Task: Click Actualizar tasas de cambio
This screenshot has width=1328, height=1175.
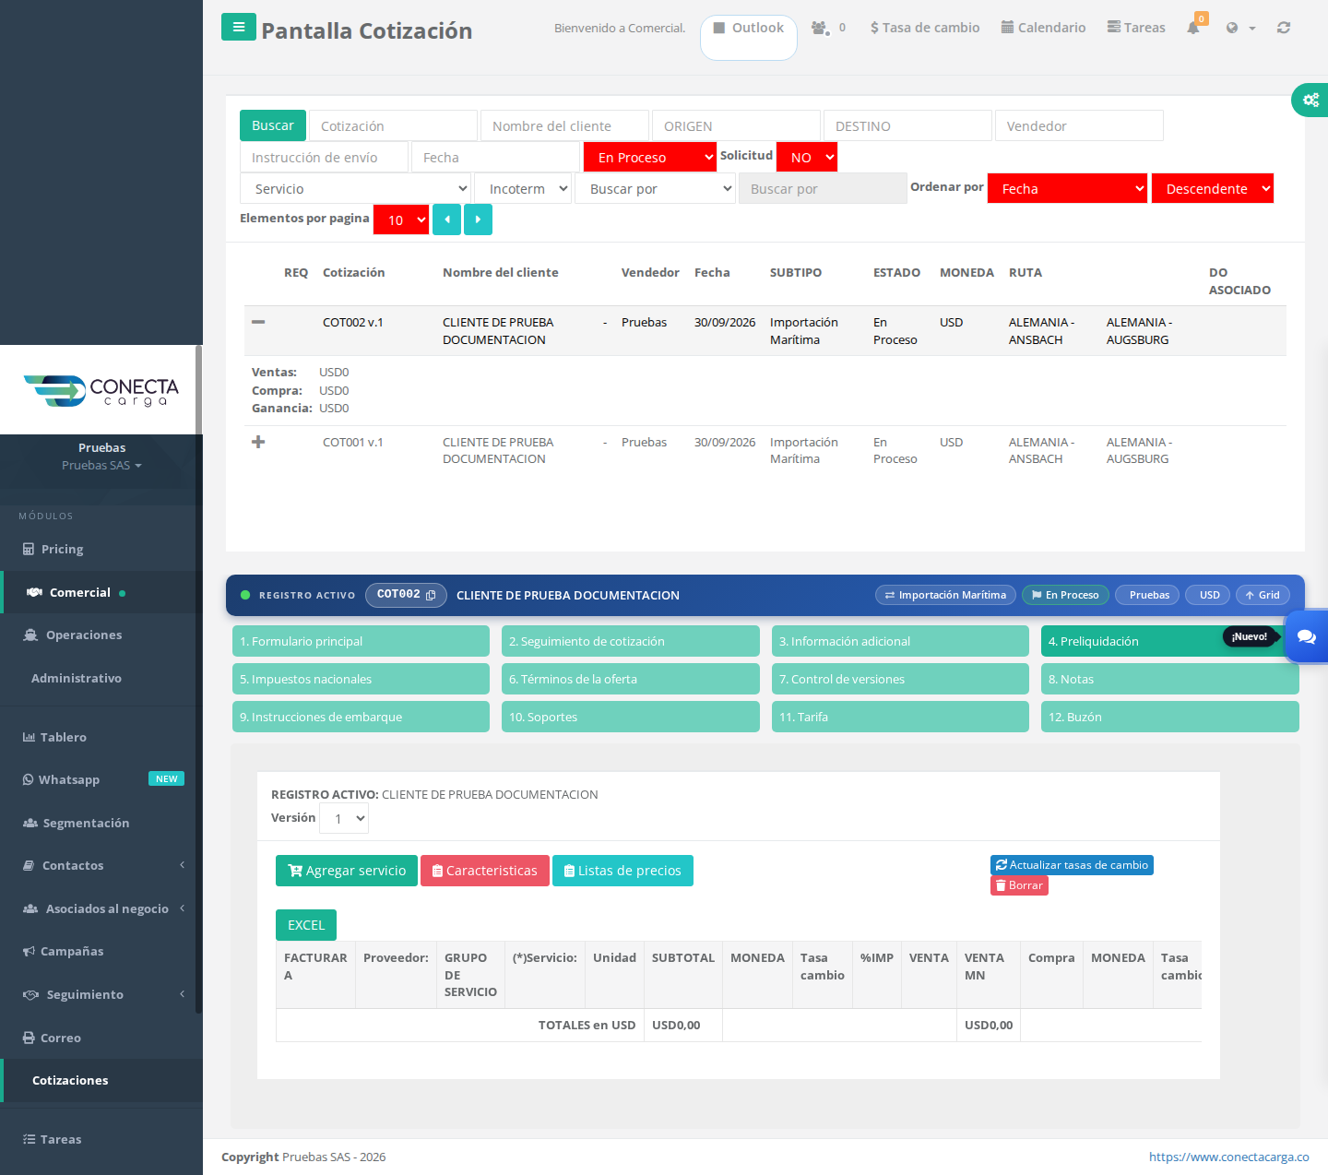Action: (1072, 865)
